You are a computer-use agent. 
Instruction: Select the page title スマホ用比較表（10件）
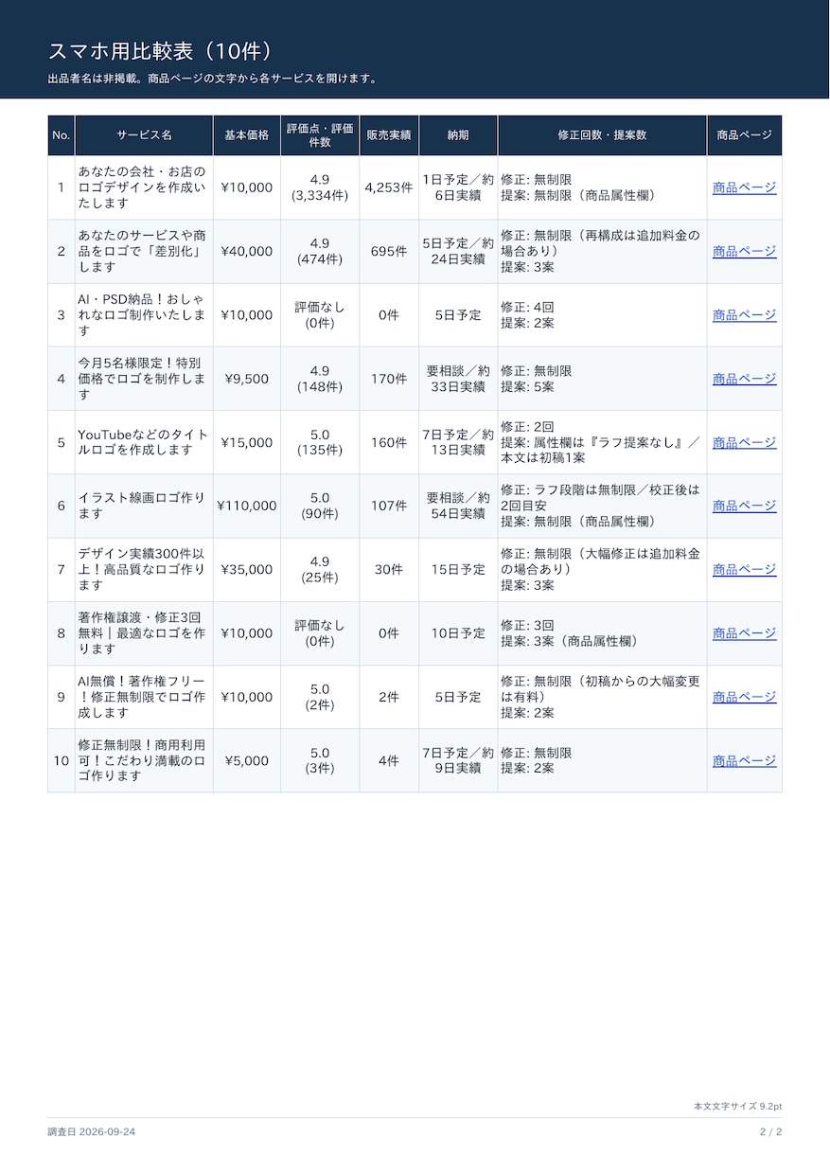click(163, 51)
